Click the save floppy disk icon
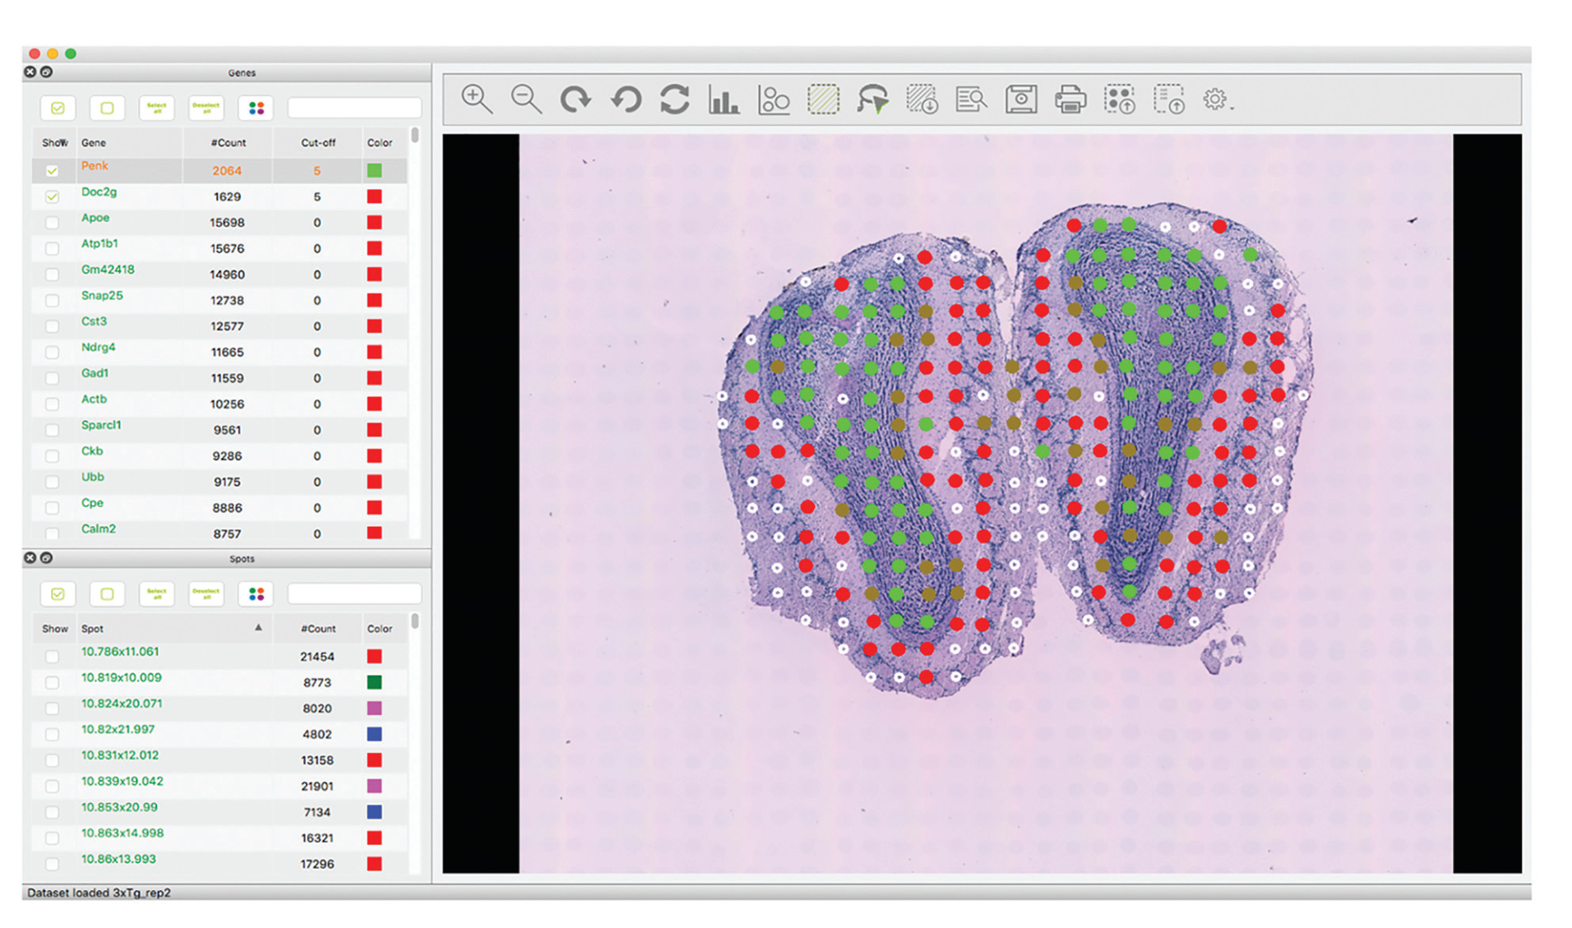1572x928 pixels. [x=1020, y=99]
